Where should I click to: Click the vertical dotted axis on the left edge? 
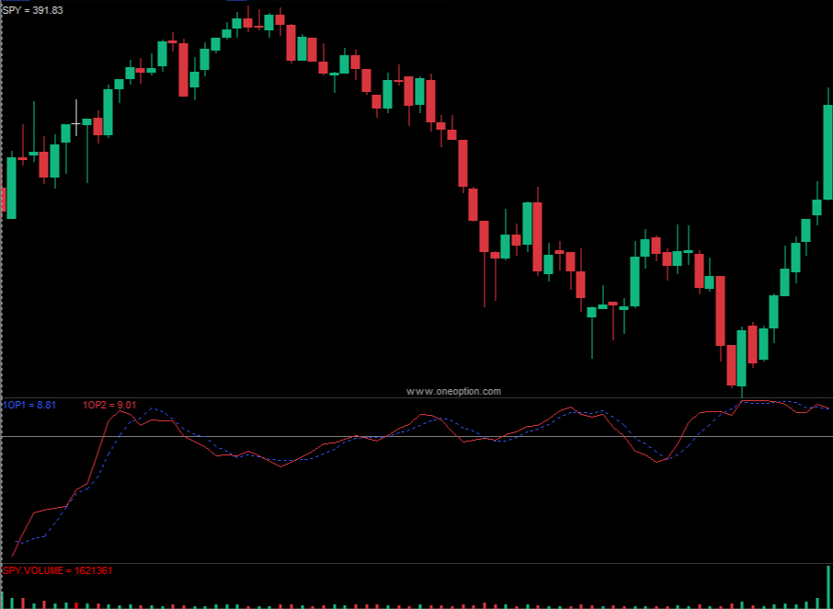click(2, 276)
